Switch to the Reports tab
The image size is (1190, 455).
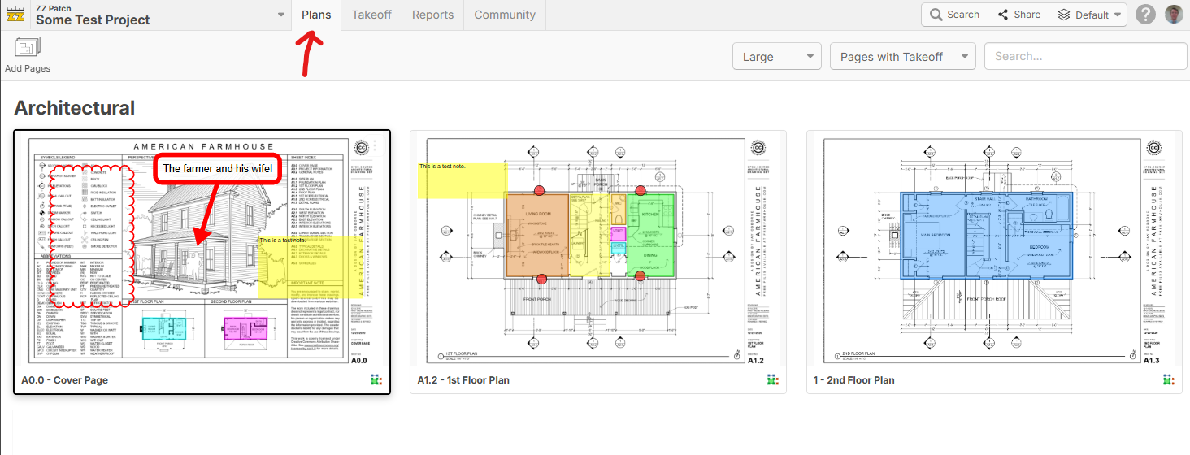[432, 15]
